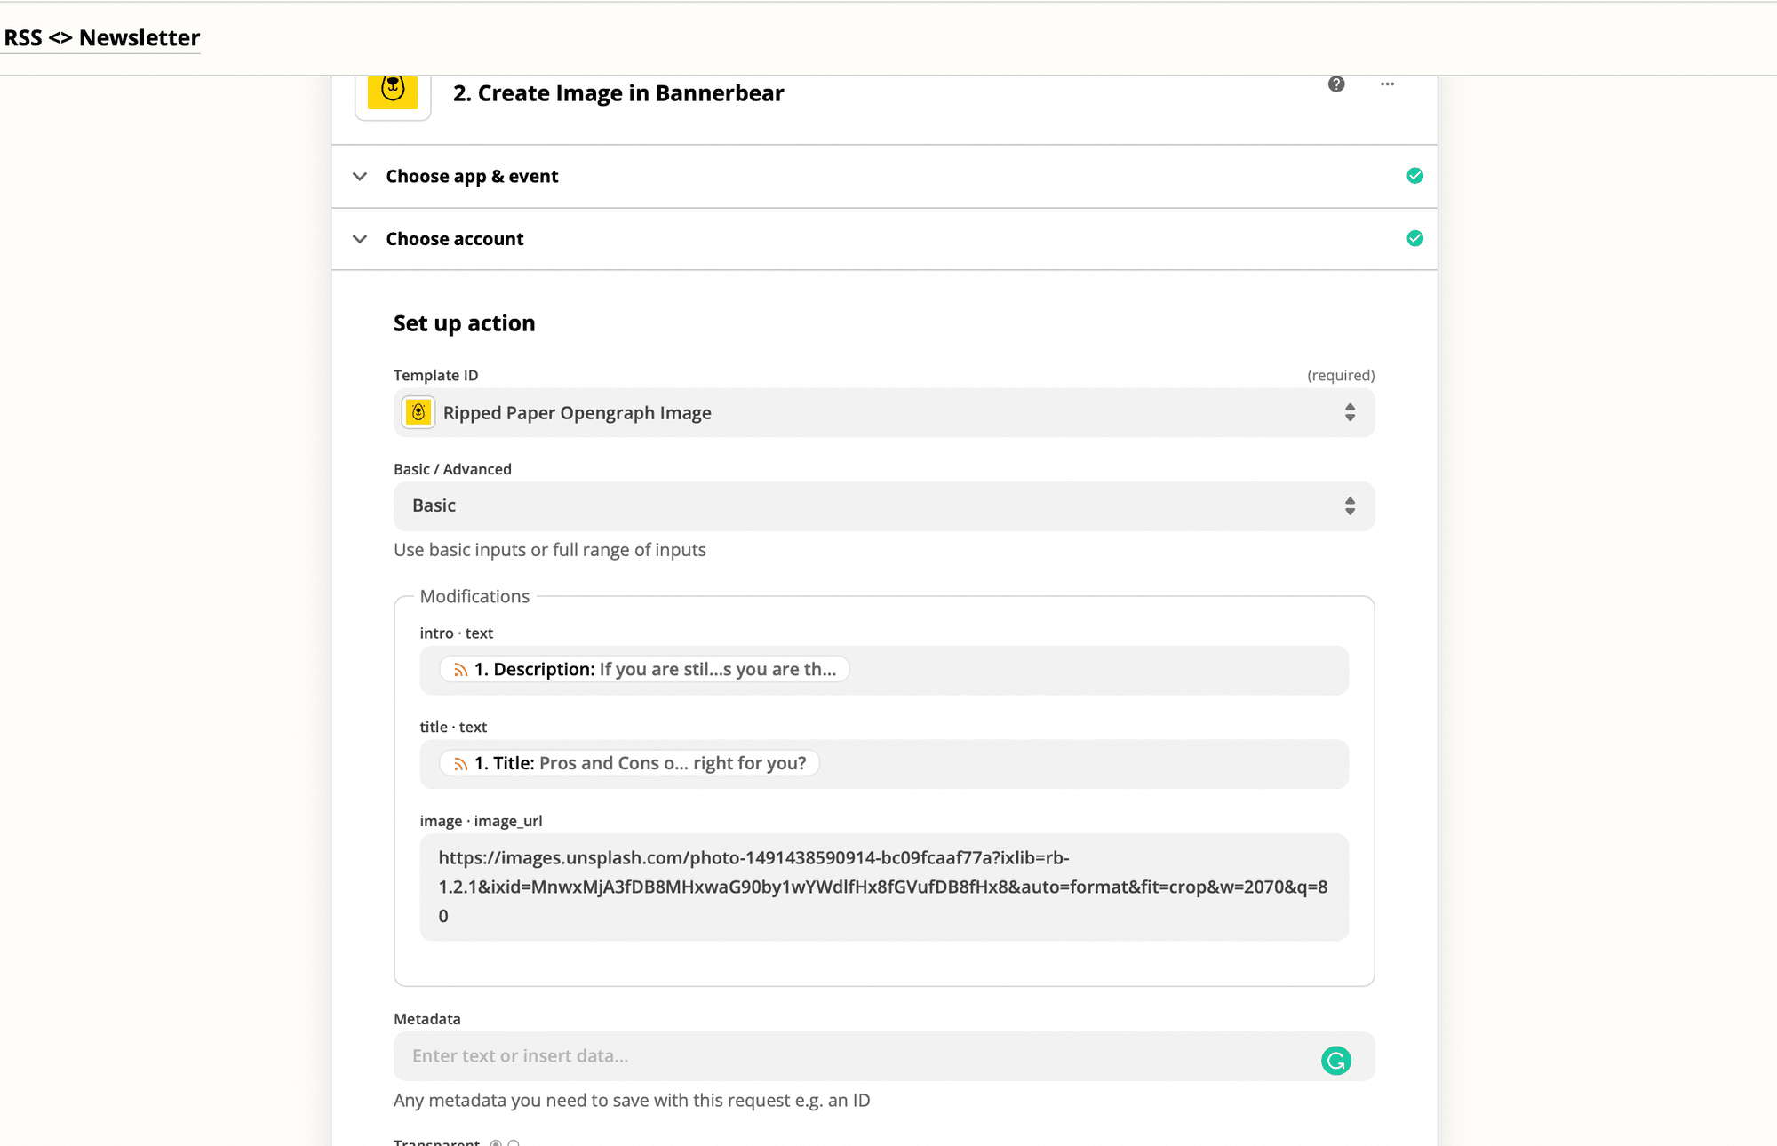
Task: Click the image_url input field
Action: [883, 887]
